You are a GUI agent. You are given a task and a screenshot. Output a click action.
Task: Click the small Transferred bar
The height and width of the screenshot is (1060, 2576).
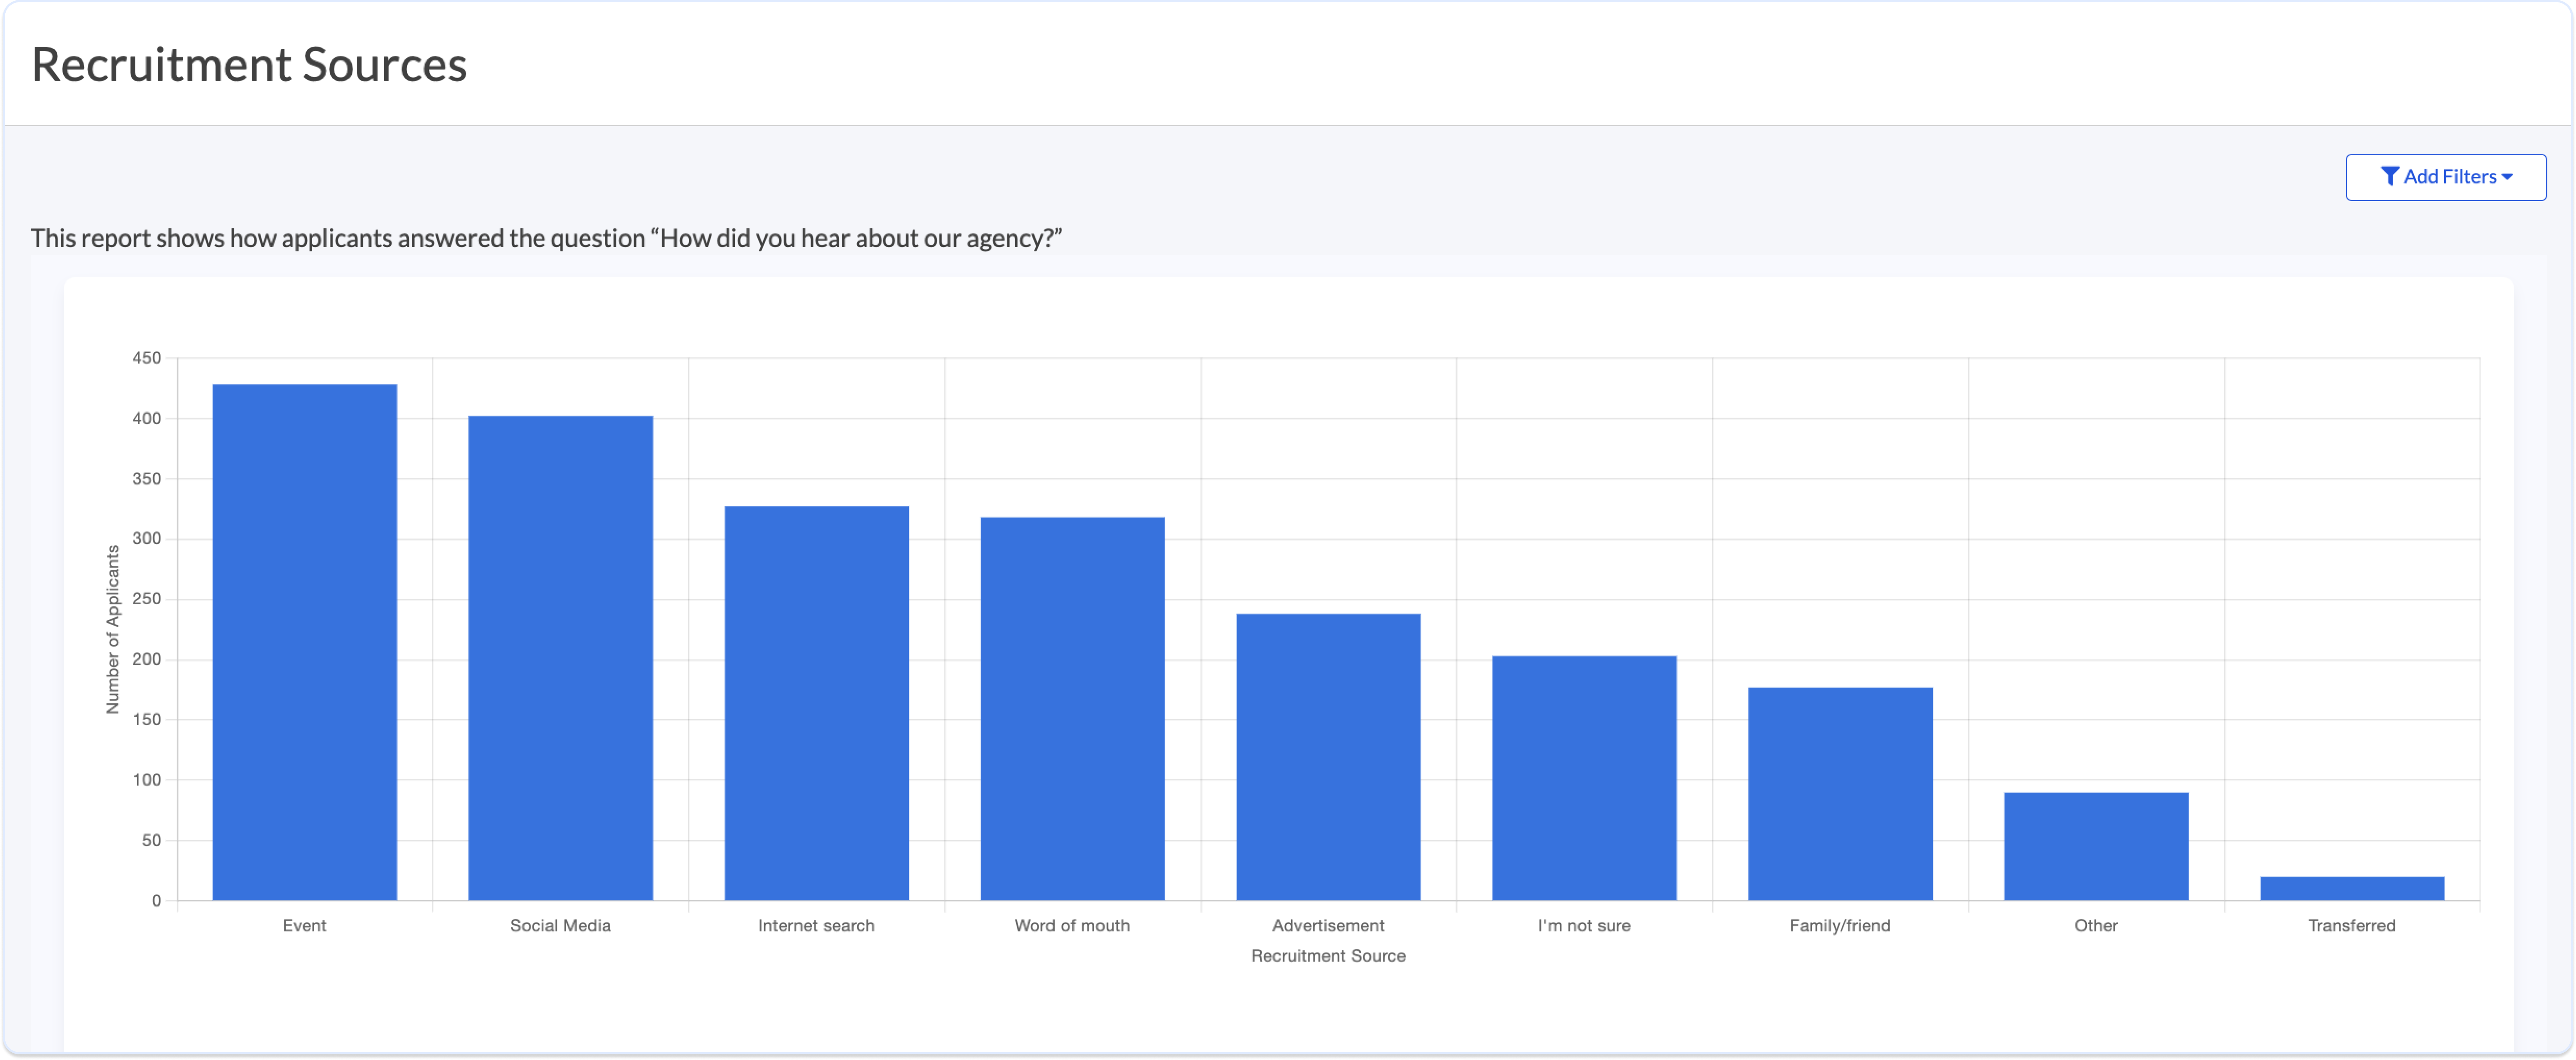[x=2352, y=889]
